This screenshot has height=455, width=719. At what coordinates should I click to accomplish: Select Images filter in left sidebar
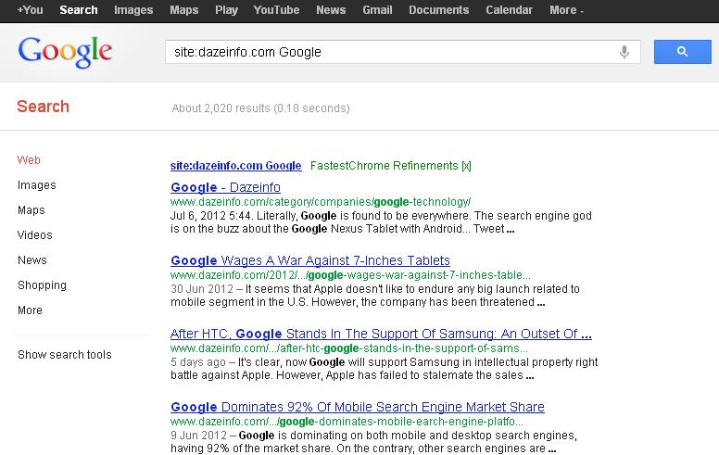coord(37,184)
